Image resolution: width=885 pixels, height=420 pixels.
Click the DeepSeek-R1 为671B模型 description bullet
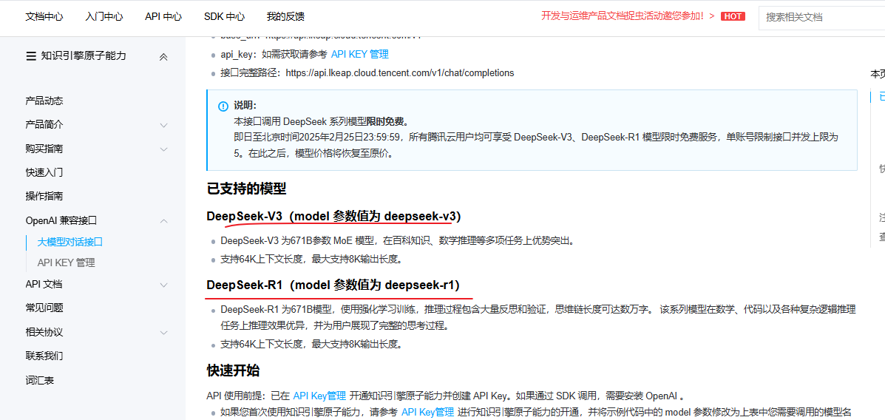point(538,317)
